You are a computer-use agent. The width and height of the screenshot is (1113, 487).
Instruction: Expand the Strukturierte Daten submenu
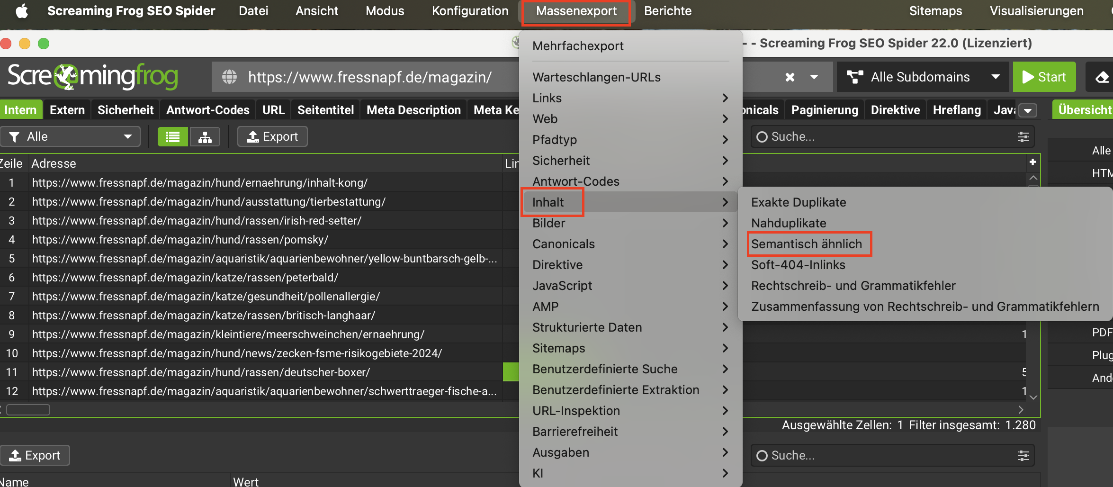(631, 327)
